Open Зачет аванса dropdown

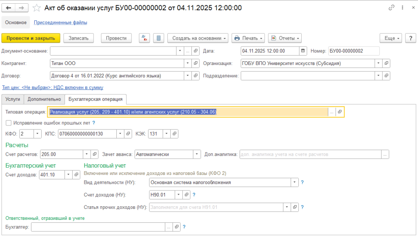pyautogui.click(x=197, y=154)
